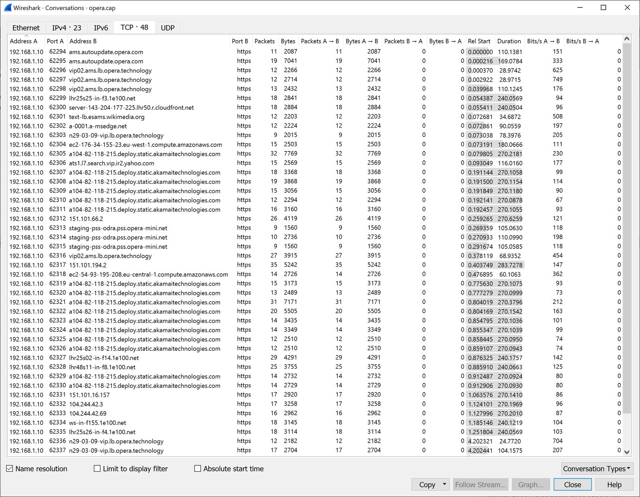The width and height of the screenshot is (640, 497).
Task: Select the lhr25s02-in-f14.1e100.net row
Action: coord(315,357)
